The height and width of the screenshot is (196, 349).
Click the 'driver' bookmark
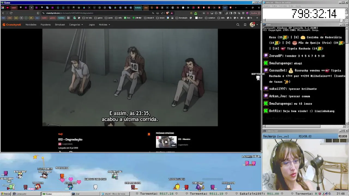coord(199,18)
